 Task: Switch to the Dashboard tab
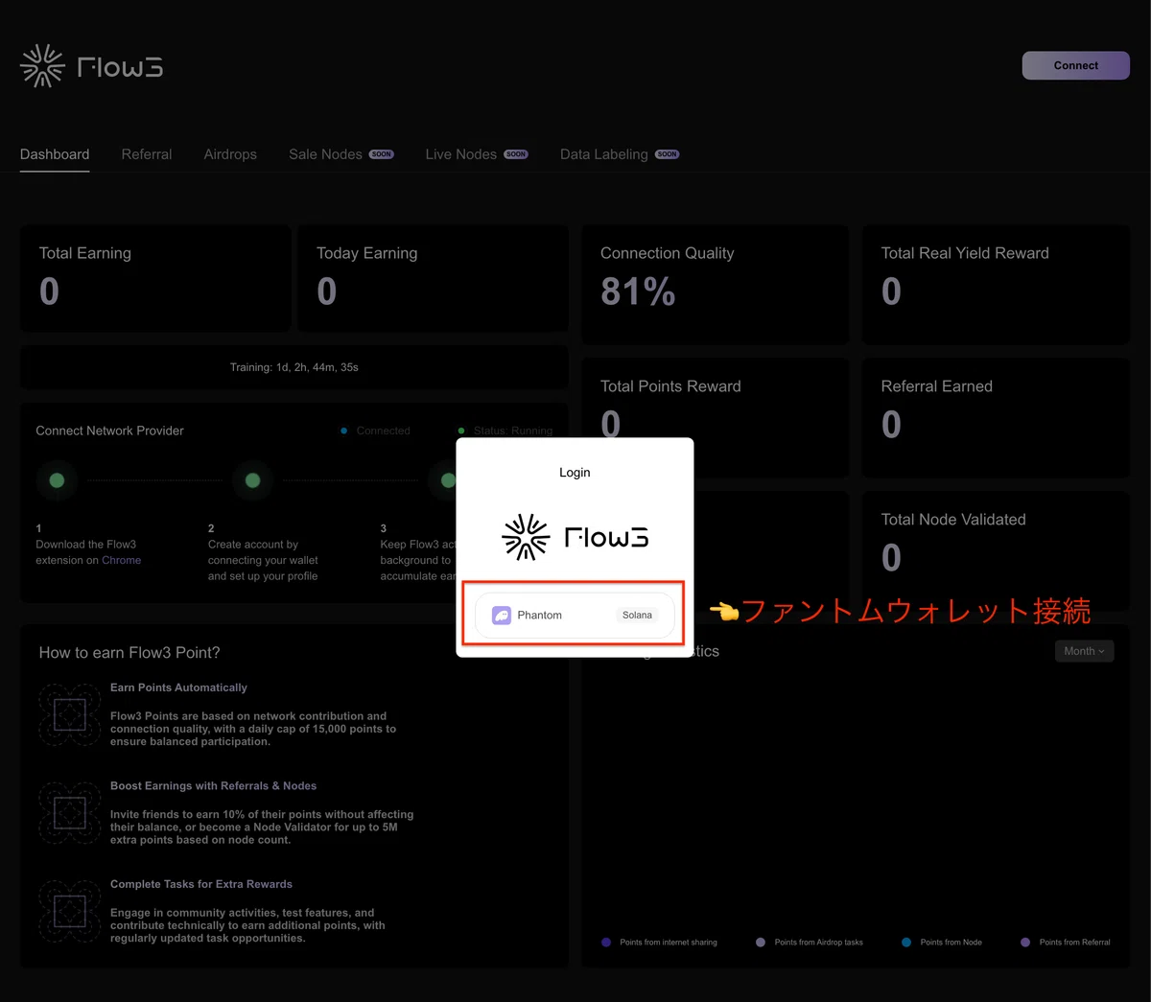(55, 154)
